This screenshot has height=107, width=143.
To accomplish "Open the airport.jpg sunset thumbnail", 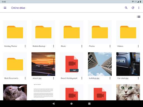I will coord(43,64).
